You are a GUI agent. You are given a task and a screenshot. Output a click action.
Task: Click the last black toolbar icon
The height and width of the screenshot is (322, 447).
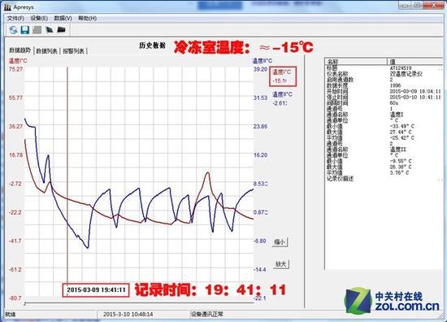pyautogui.click(x=61, y=29)
